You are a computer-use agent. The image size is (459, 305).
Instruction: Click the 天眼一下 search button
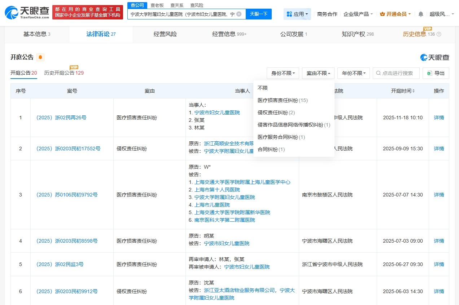[258, 14]
